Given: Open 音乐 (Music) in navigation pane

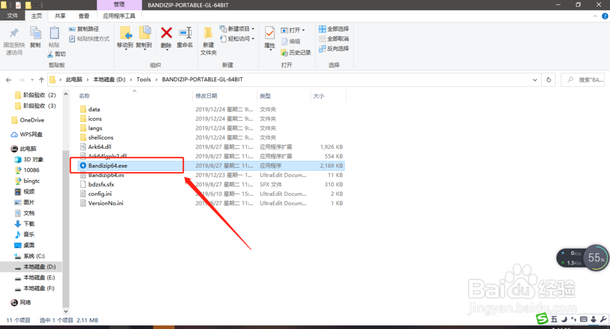Looking at the screenshot, I should coord(24,234).
